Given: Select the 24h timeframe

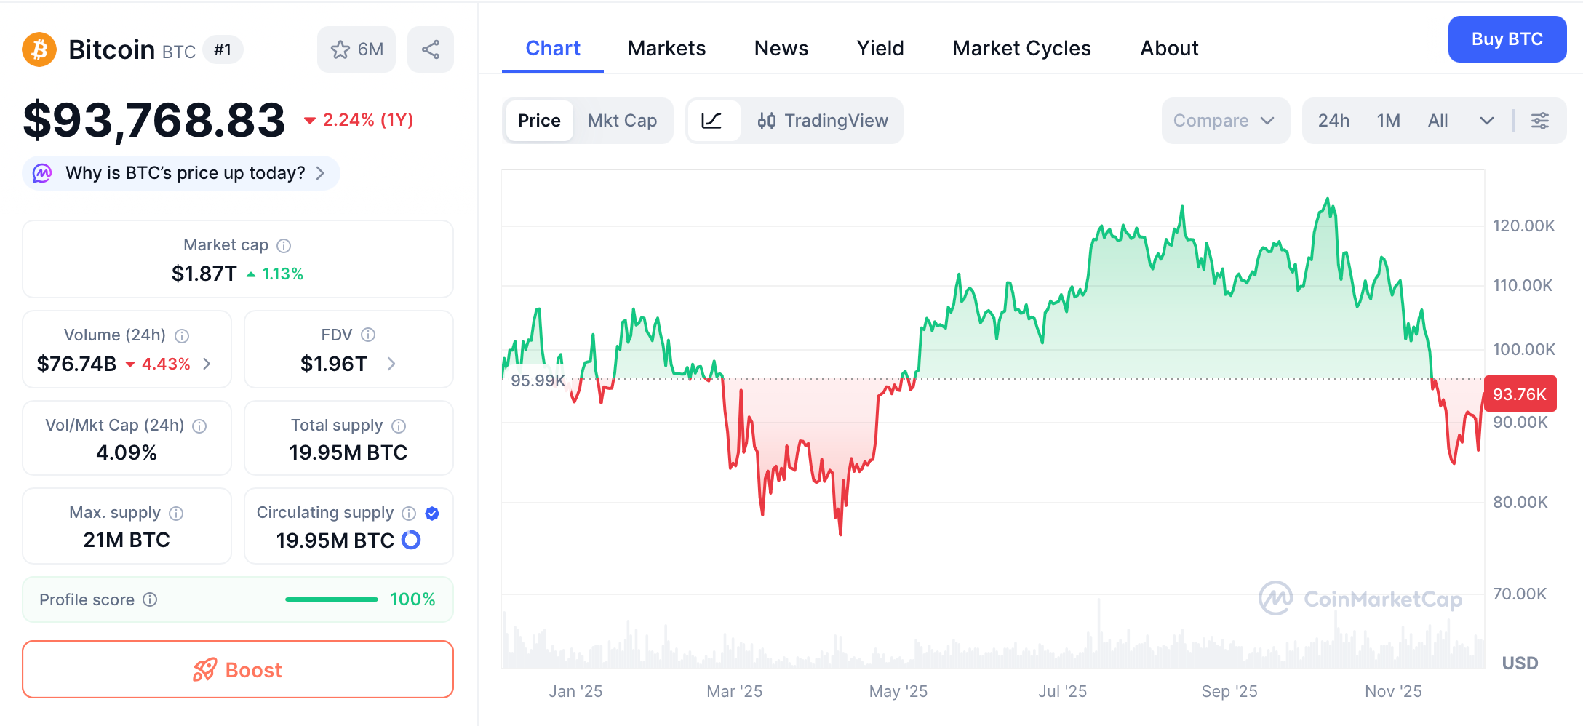Looking at the screenshot, I should (1333, 121).
